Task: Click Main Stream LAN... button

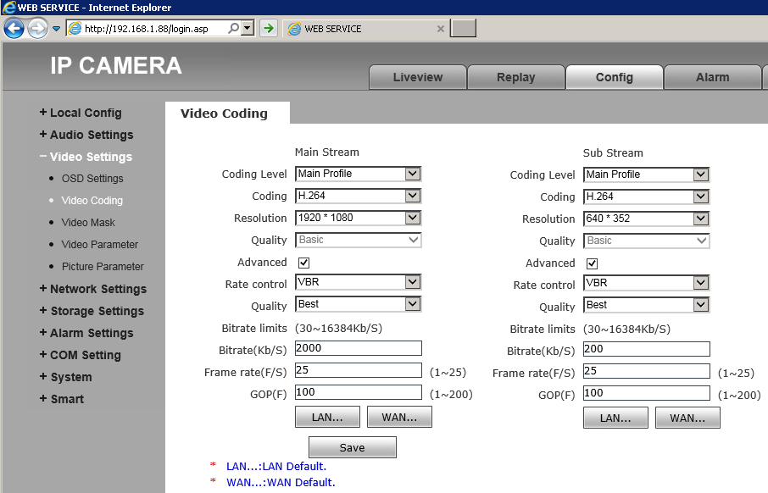Action: (x=327, y=417)
